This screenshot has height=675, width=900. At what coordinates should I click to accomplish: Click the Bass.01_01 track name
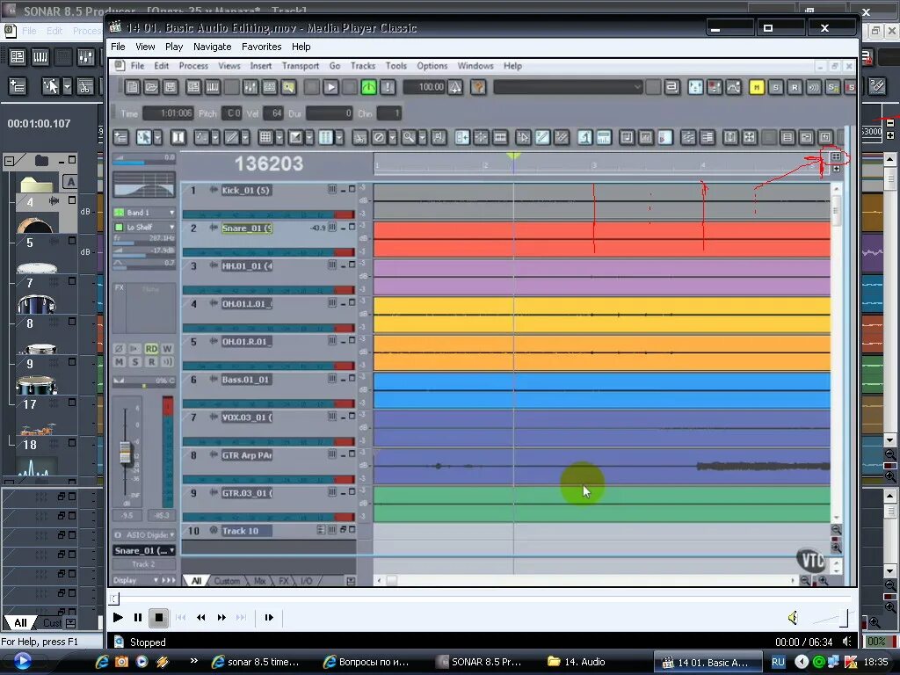[x=246, y=380]
